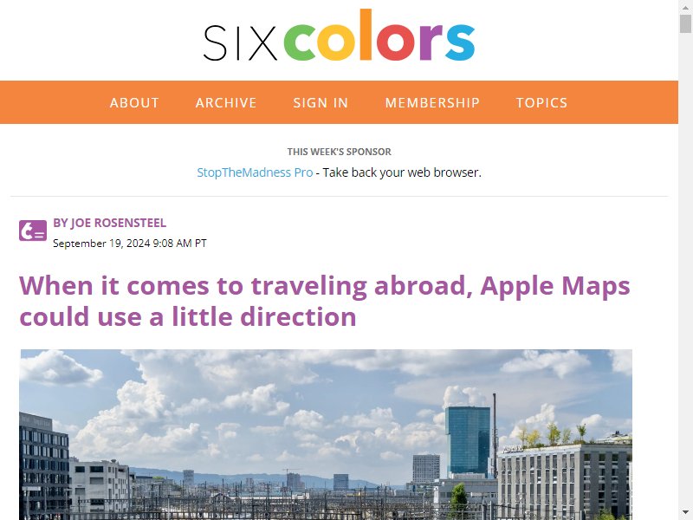The height and width of the screenshot is (520, 693).
Task: Open the StopTheMadness Pro sponsor link
Action: [x=255, y=172]
